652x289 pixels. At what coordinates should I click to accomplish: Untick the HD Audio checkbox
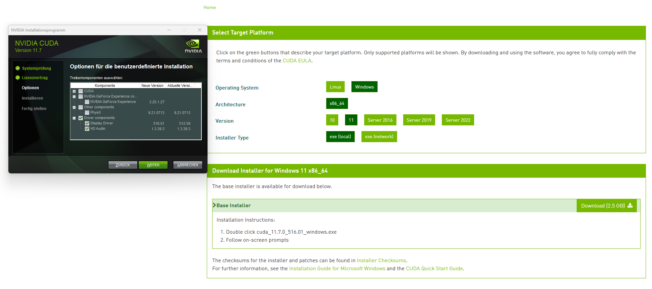(x=87, y=129)
